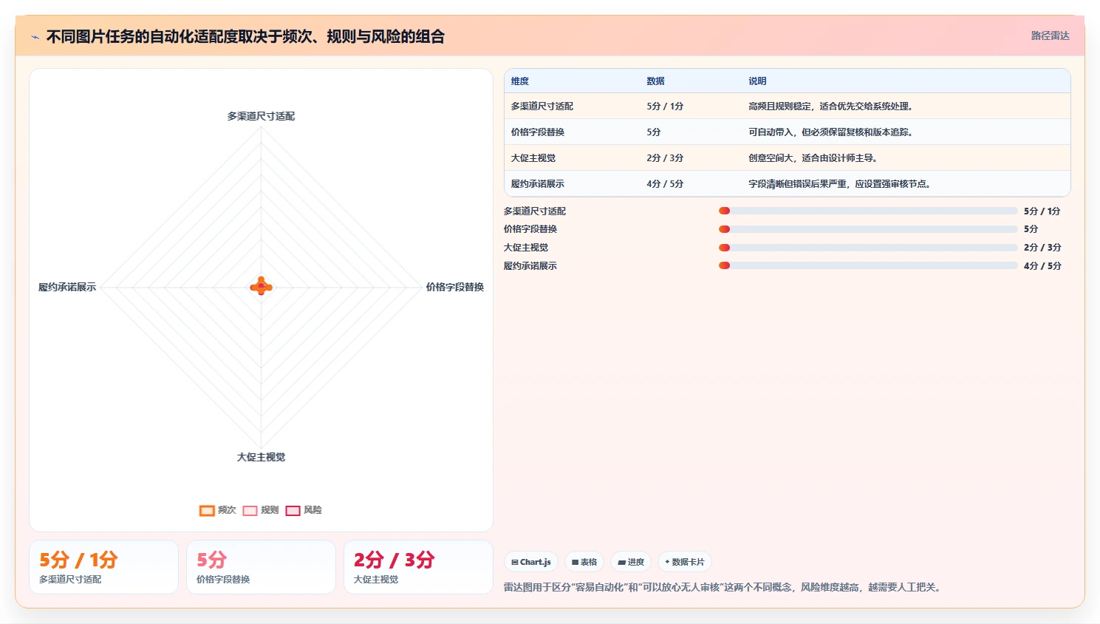Screen dimensions: 1100x624
Task: Click the 履约承诺展示 radar axis label
Action: point(67,287)
